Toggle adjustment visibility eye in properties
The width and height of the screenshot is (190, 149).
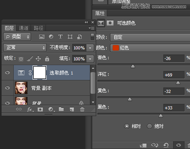(179, 145)
